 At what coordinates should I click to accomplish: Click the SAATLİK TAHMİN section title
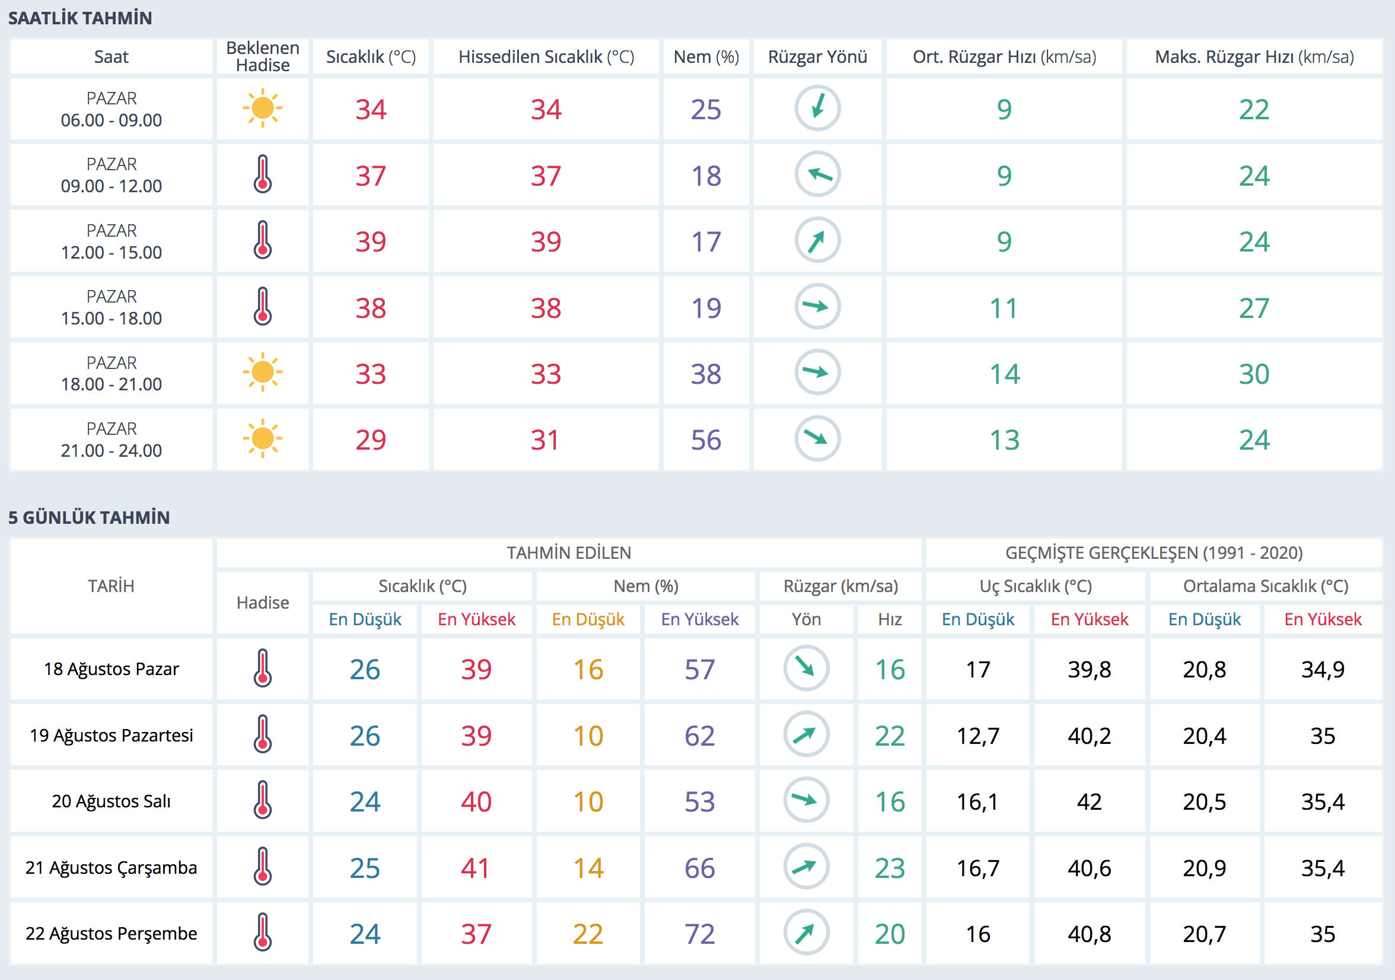[80, 18]
